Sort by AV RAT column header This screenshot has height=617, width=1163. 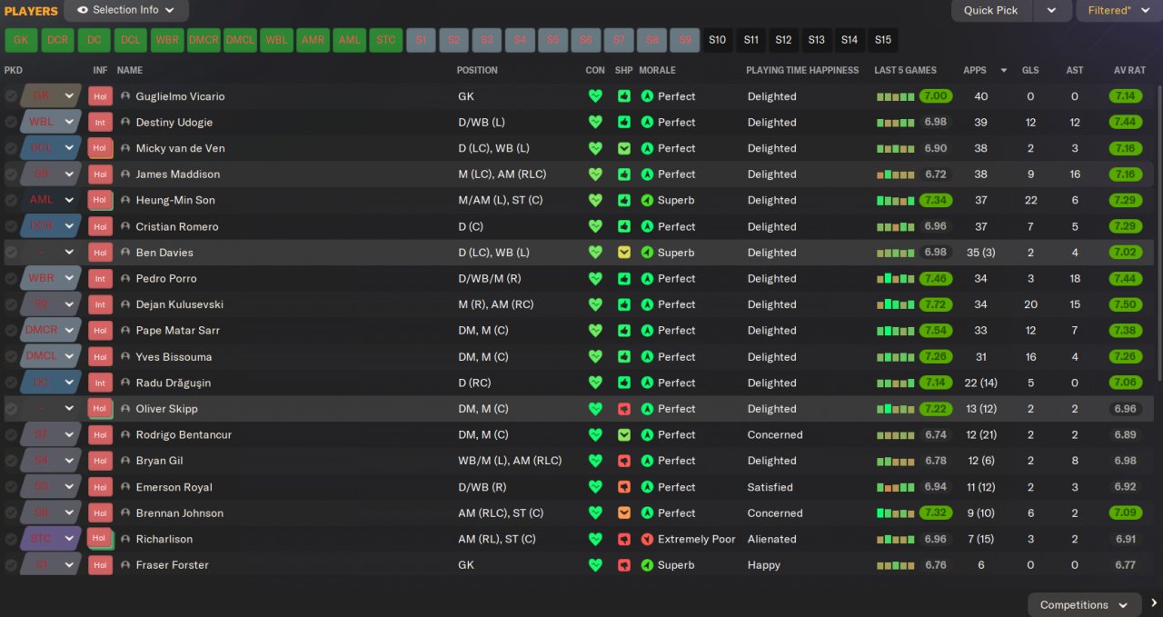(1130, 70)
